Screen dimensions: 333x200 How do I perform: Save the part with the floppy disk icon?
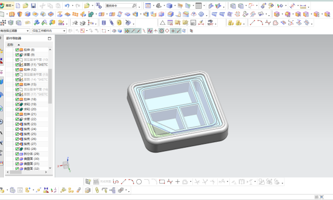coord(33,5)
